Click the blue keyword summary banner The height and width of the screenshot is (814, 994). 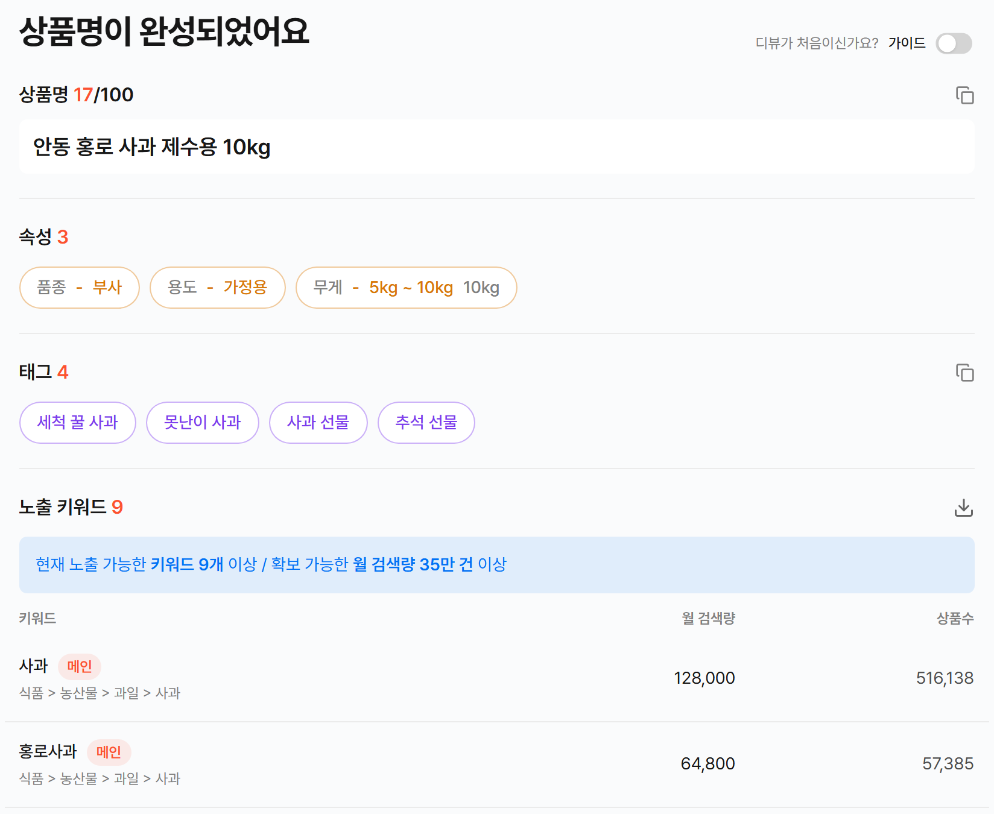tap(496, 565)
